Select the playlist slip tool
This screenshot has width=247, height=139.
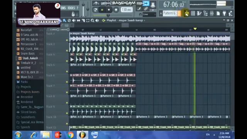click(x=78, y=20)
